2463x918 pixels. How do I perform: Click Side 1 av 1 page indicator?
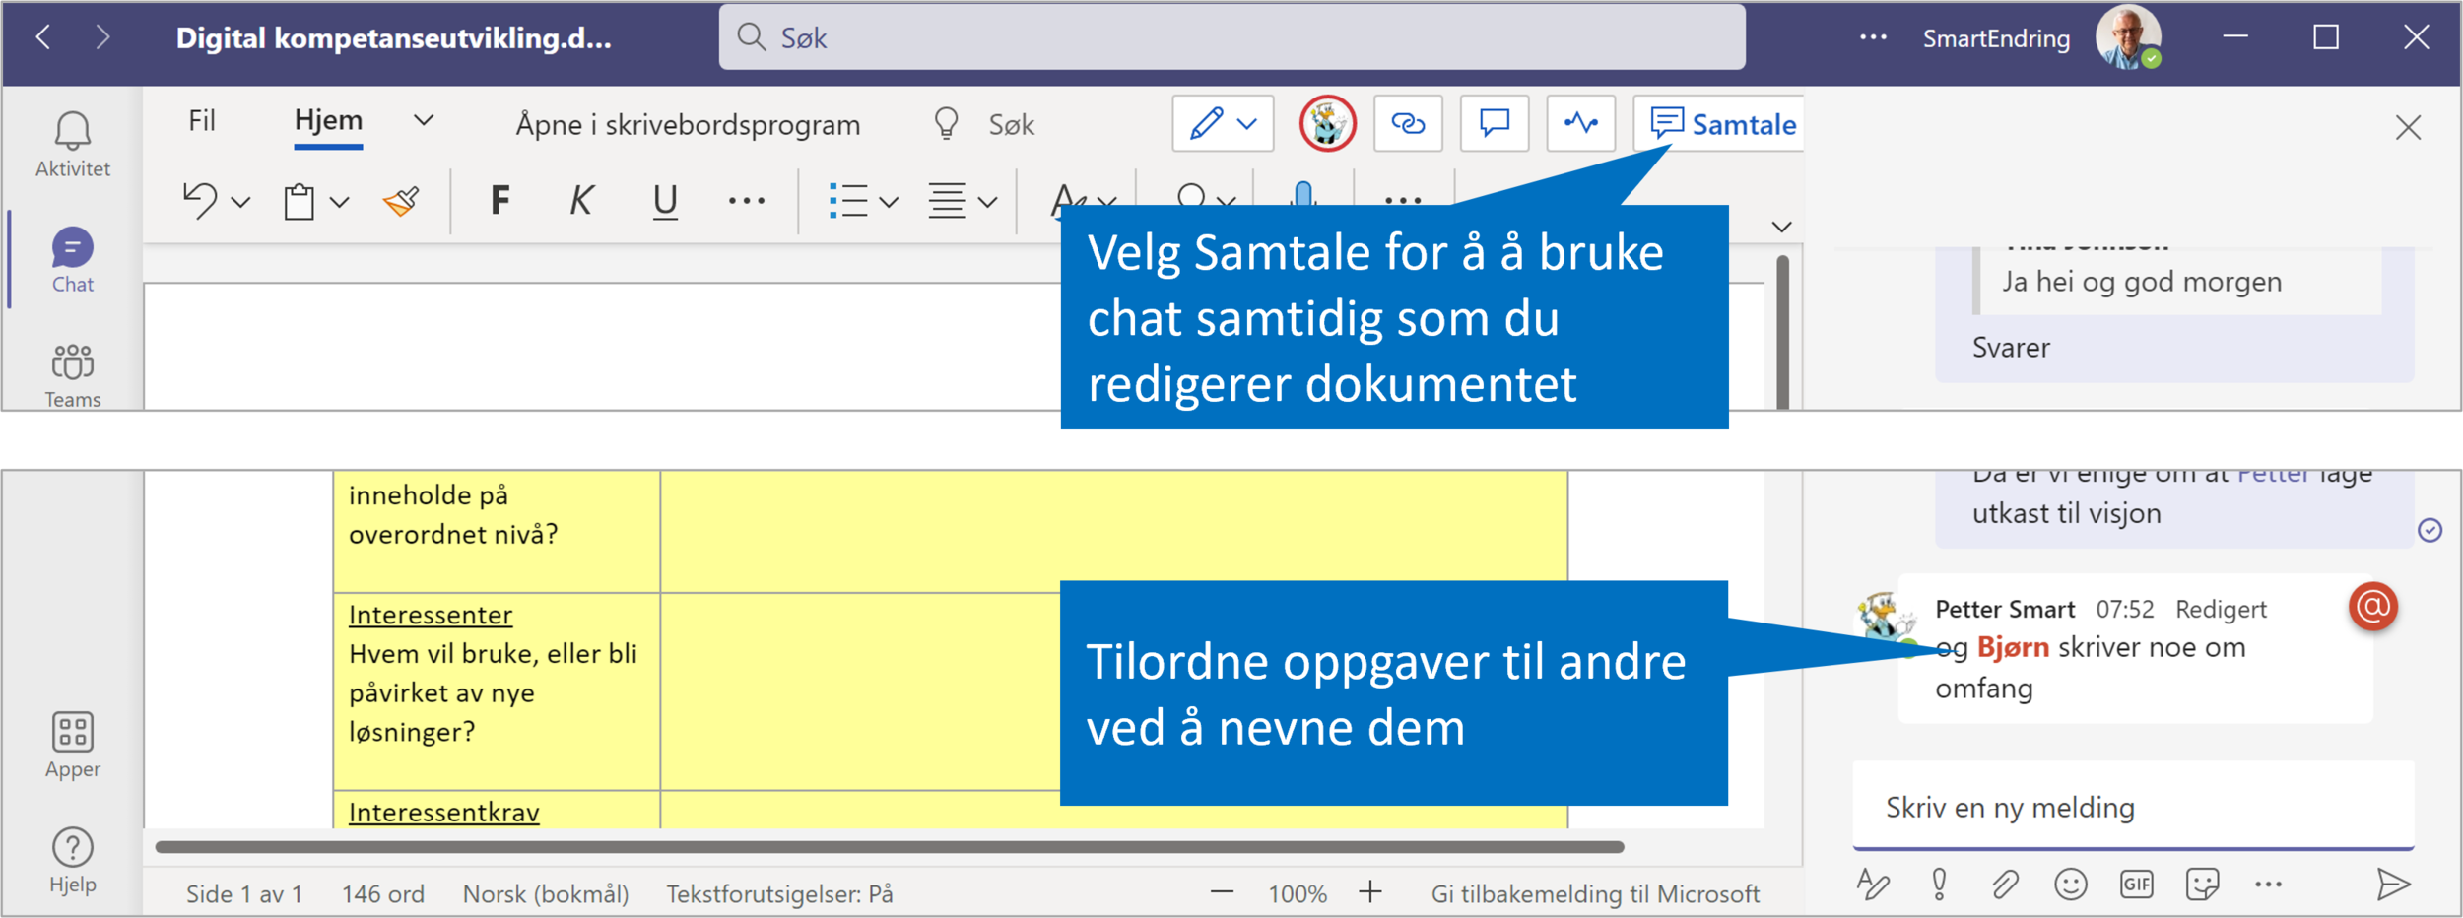[243, 893]
